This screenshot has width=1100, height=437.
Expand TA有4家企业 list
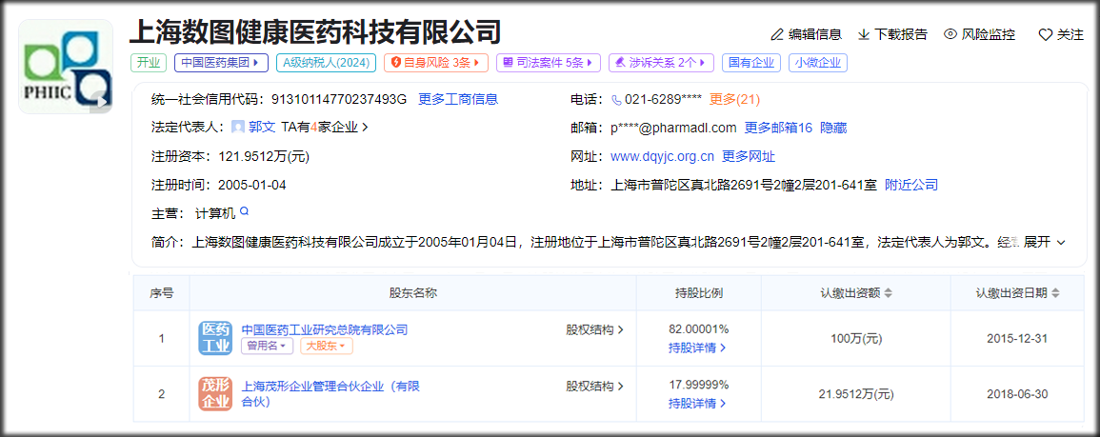[325, 128]
